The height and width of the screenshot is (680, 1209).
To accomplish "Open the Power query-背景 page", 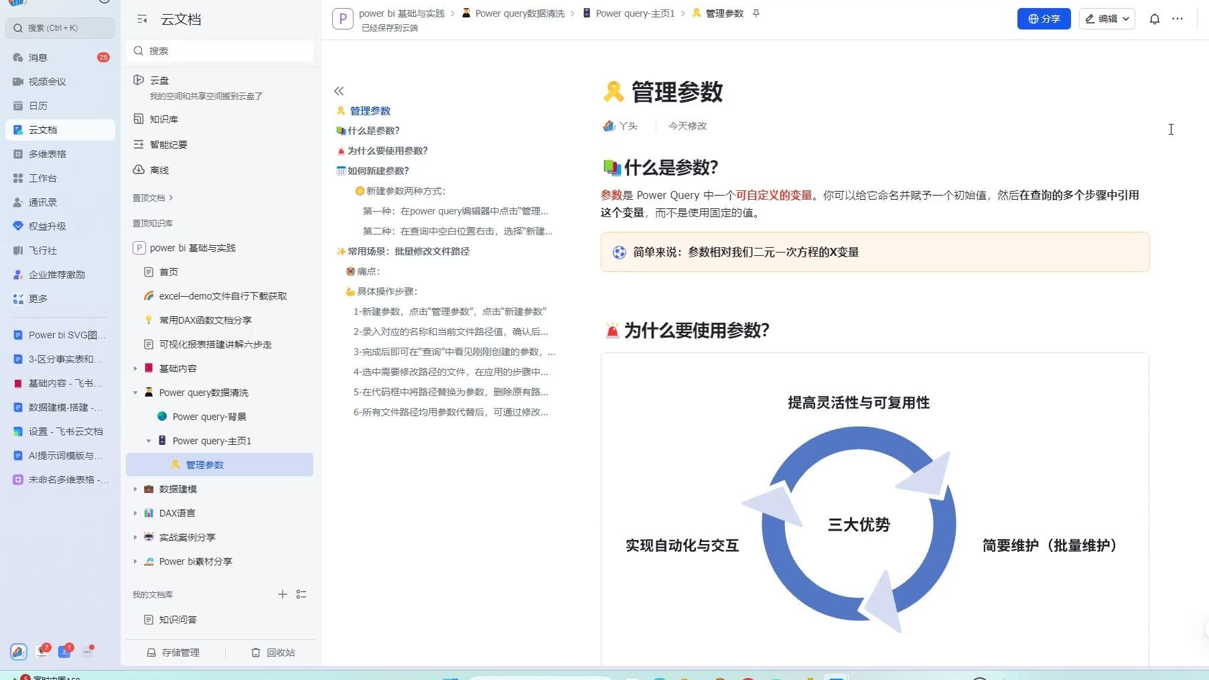I will click(220, 417).
